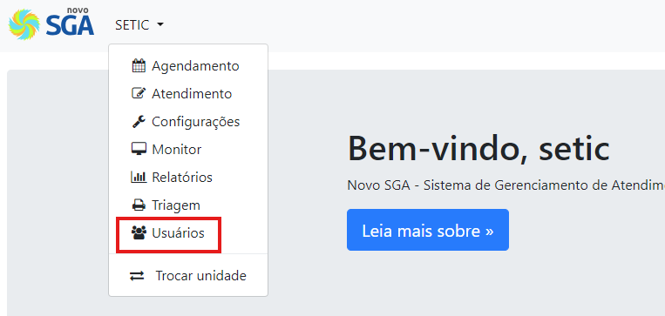Click the Novo SGA swirl logo
Viewport: 665px width, 316px height.
coord(24,24)
